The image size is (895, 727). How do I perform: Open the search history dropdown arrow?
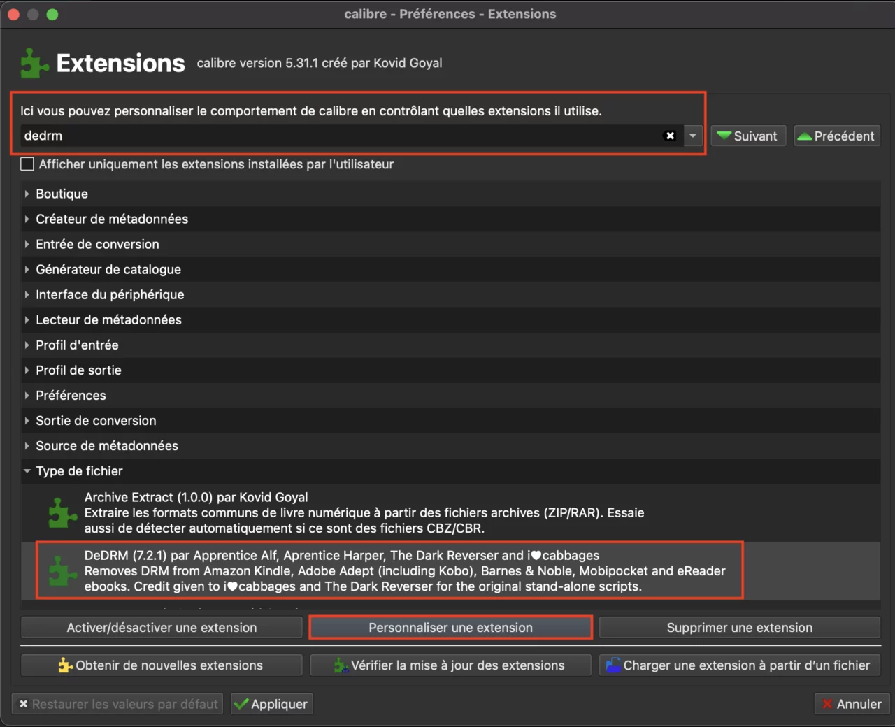pos(692,136)
